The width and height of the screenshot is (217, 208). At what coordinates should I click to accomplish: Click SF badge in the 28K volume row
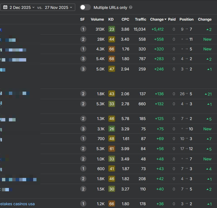coord(83,39)
